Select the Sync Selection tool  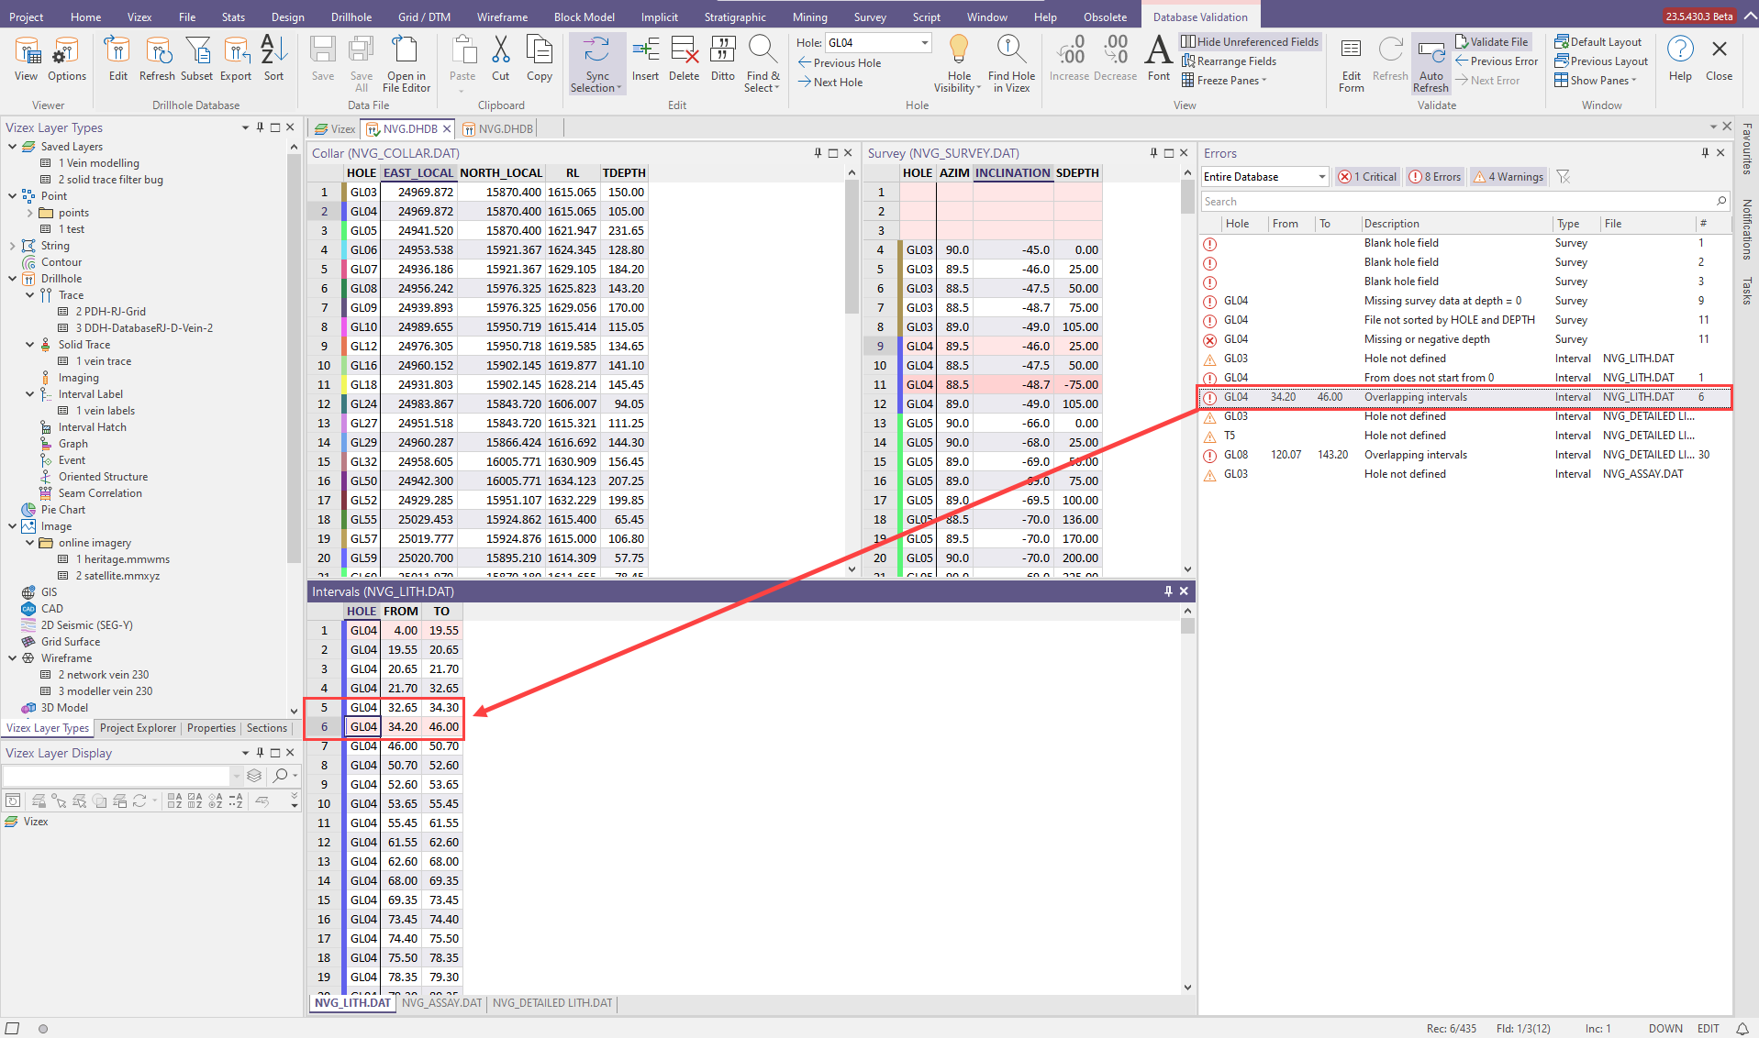click(x=596, y=62)
